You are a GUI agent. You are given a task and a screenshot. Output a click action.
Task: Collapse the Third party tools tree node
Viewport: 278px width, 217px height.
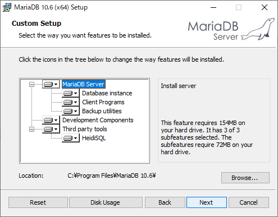31,129
